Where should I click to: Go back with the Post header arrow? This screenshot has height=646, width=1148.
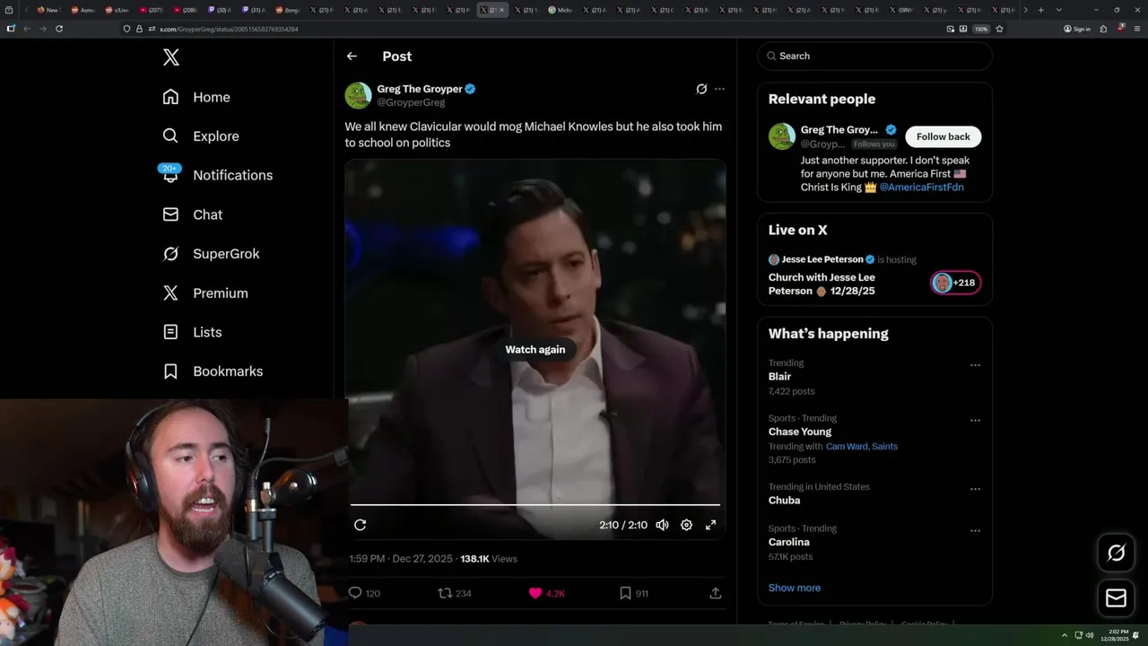click(x=352, y=56)
